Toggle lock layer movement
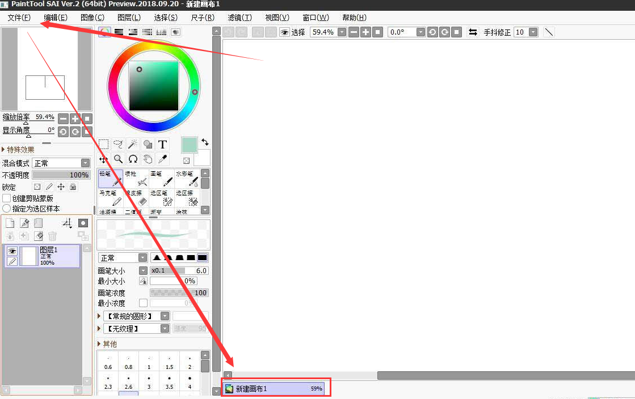This screenshot has width=635, height=399. 61,186
